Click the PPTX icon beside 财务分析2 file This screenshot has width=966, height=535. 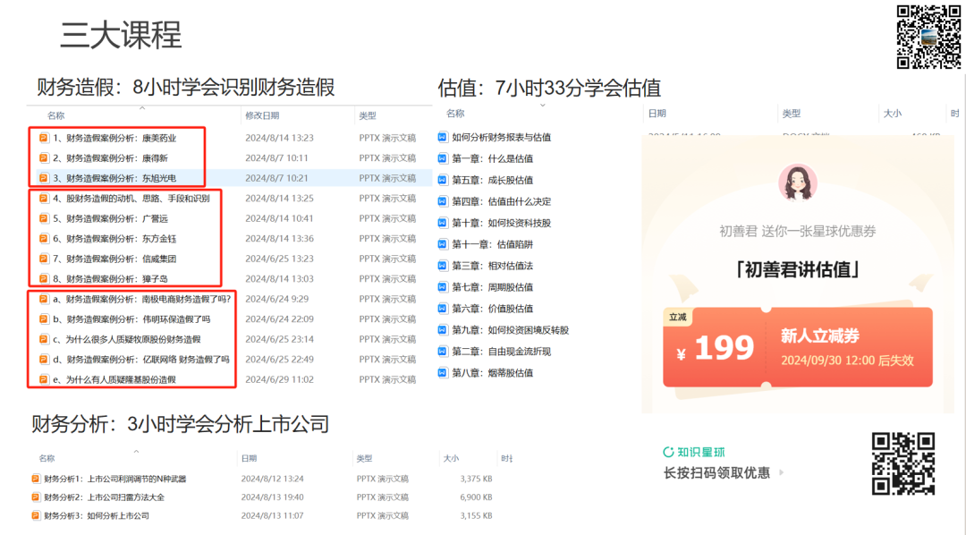(x=36, y=497)
